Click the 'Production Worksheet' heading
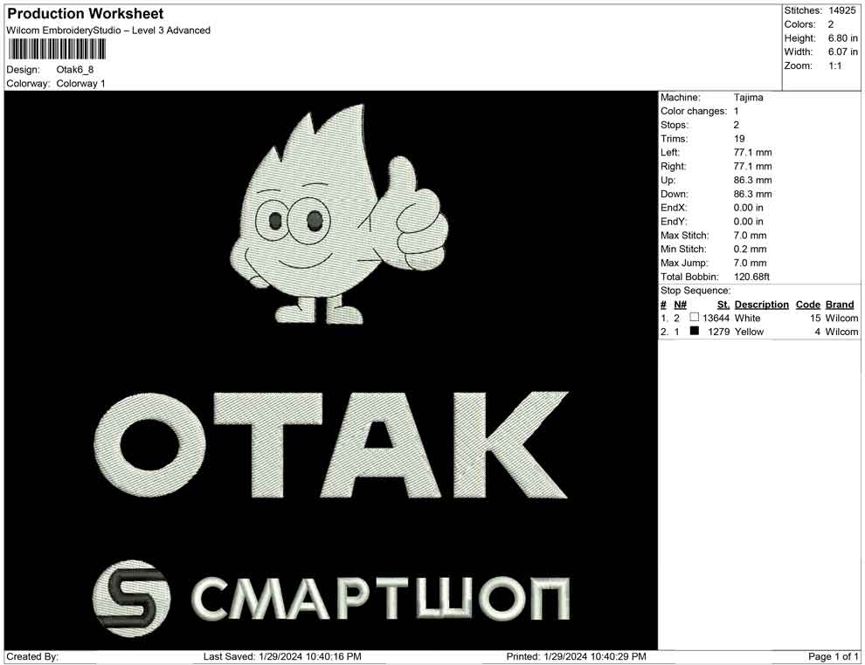Screen dimensions: 865x665 pos(86,14)
